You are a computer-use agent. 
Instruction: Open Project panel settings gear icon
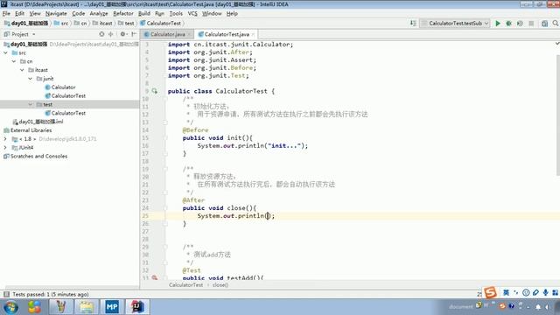coord(122,34)
